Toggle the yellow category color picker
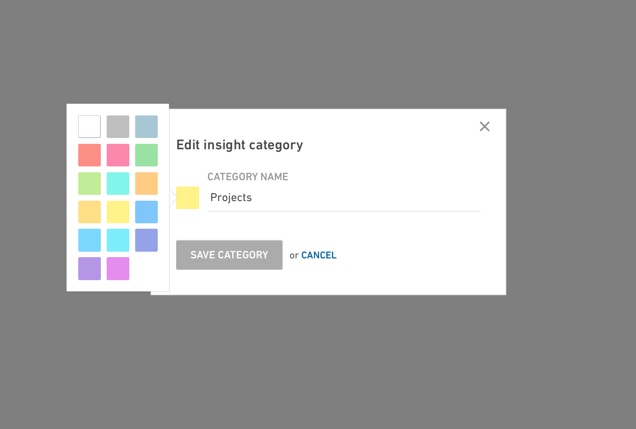 tap(187, 198)
